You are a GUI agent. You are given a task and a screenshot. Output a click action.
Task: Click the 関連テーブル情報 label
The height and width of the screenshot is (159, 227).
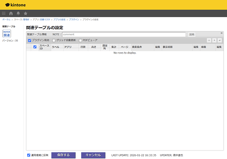pyautogui.click(x=37, y=34)
